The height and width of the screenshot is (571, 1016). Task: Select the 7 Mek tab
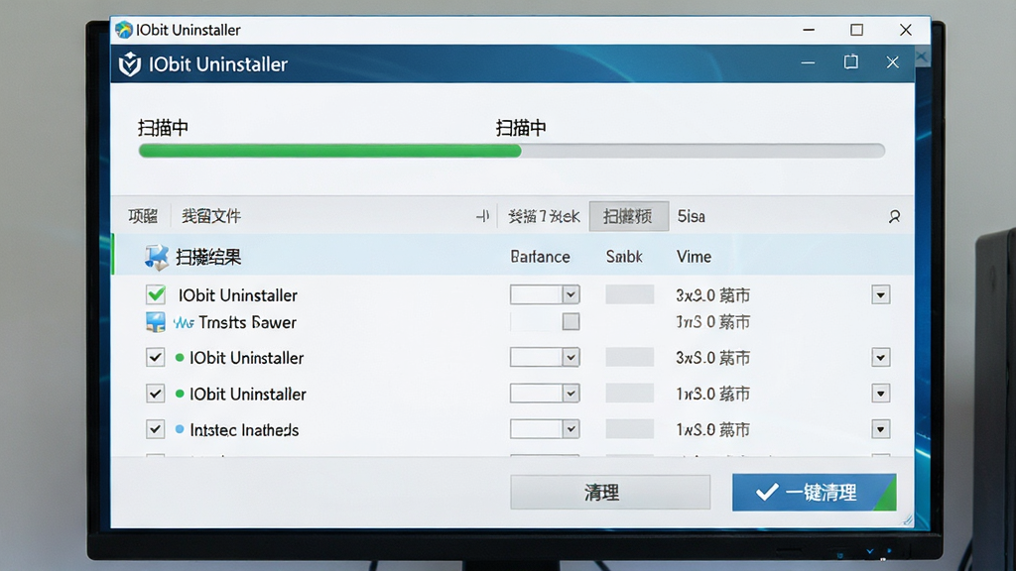coord(544,216)
